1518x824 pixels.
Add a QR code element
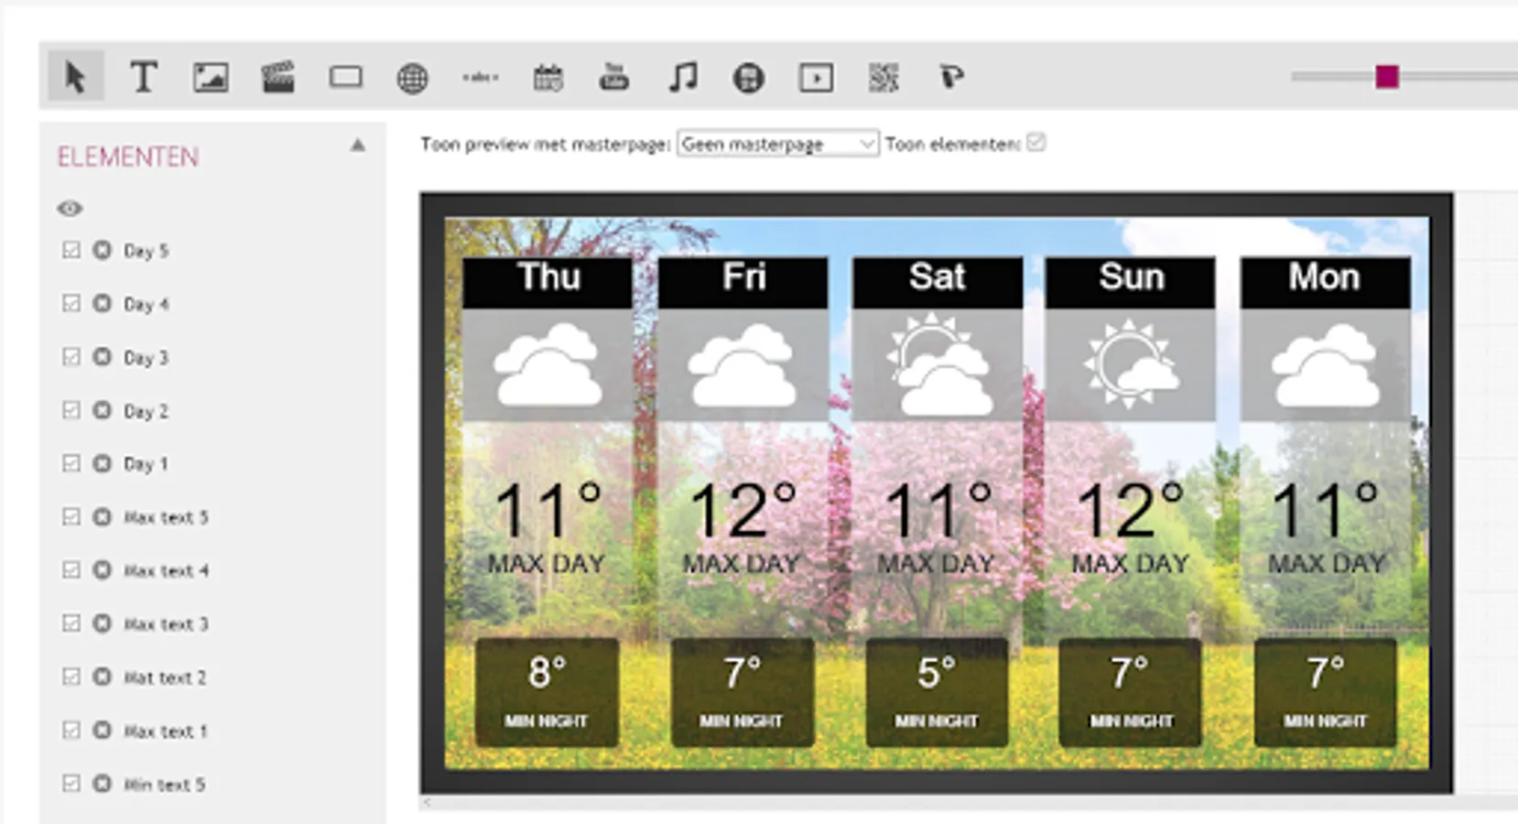(x=884, y=78)
